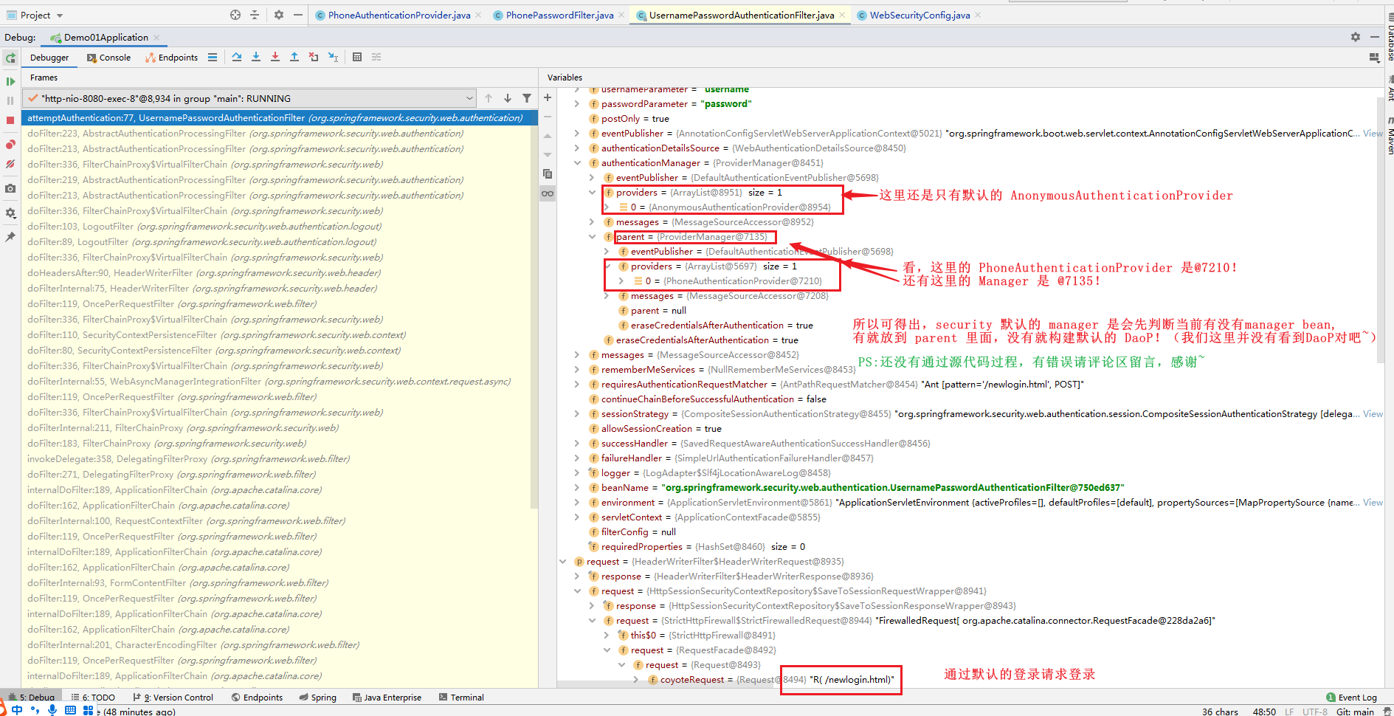Stop the debug session
Image resolution: width=1394 pixels, height=716 pixels.
click(10, 120)
